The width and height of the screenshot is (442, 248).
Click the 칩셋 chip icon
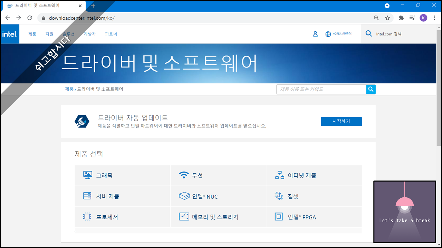pyautogui.click(x=279, y=196)
